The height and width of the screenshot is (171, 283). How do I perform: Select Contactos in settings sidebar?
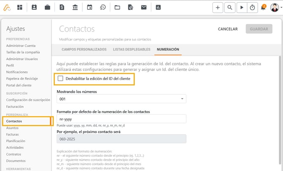point(14,121)
